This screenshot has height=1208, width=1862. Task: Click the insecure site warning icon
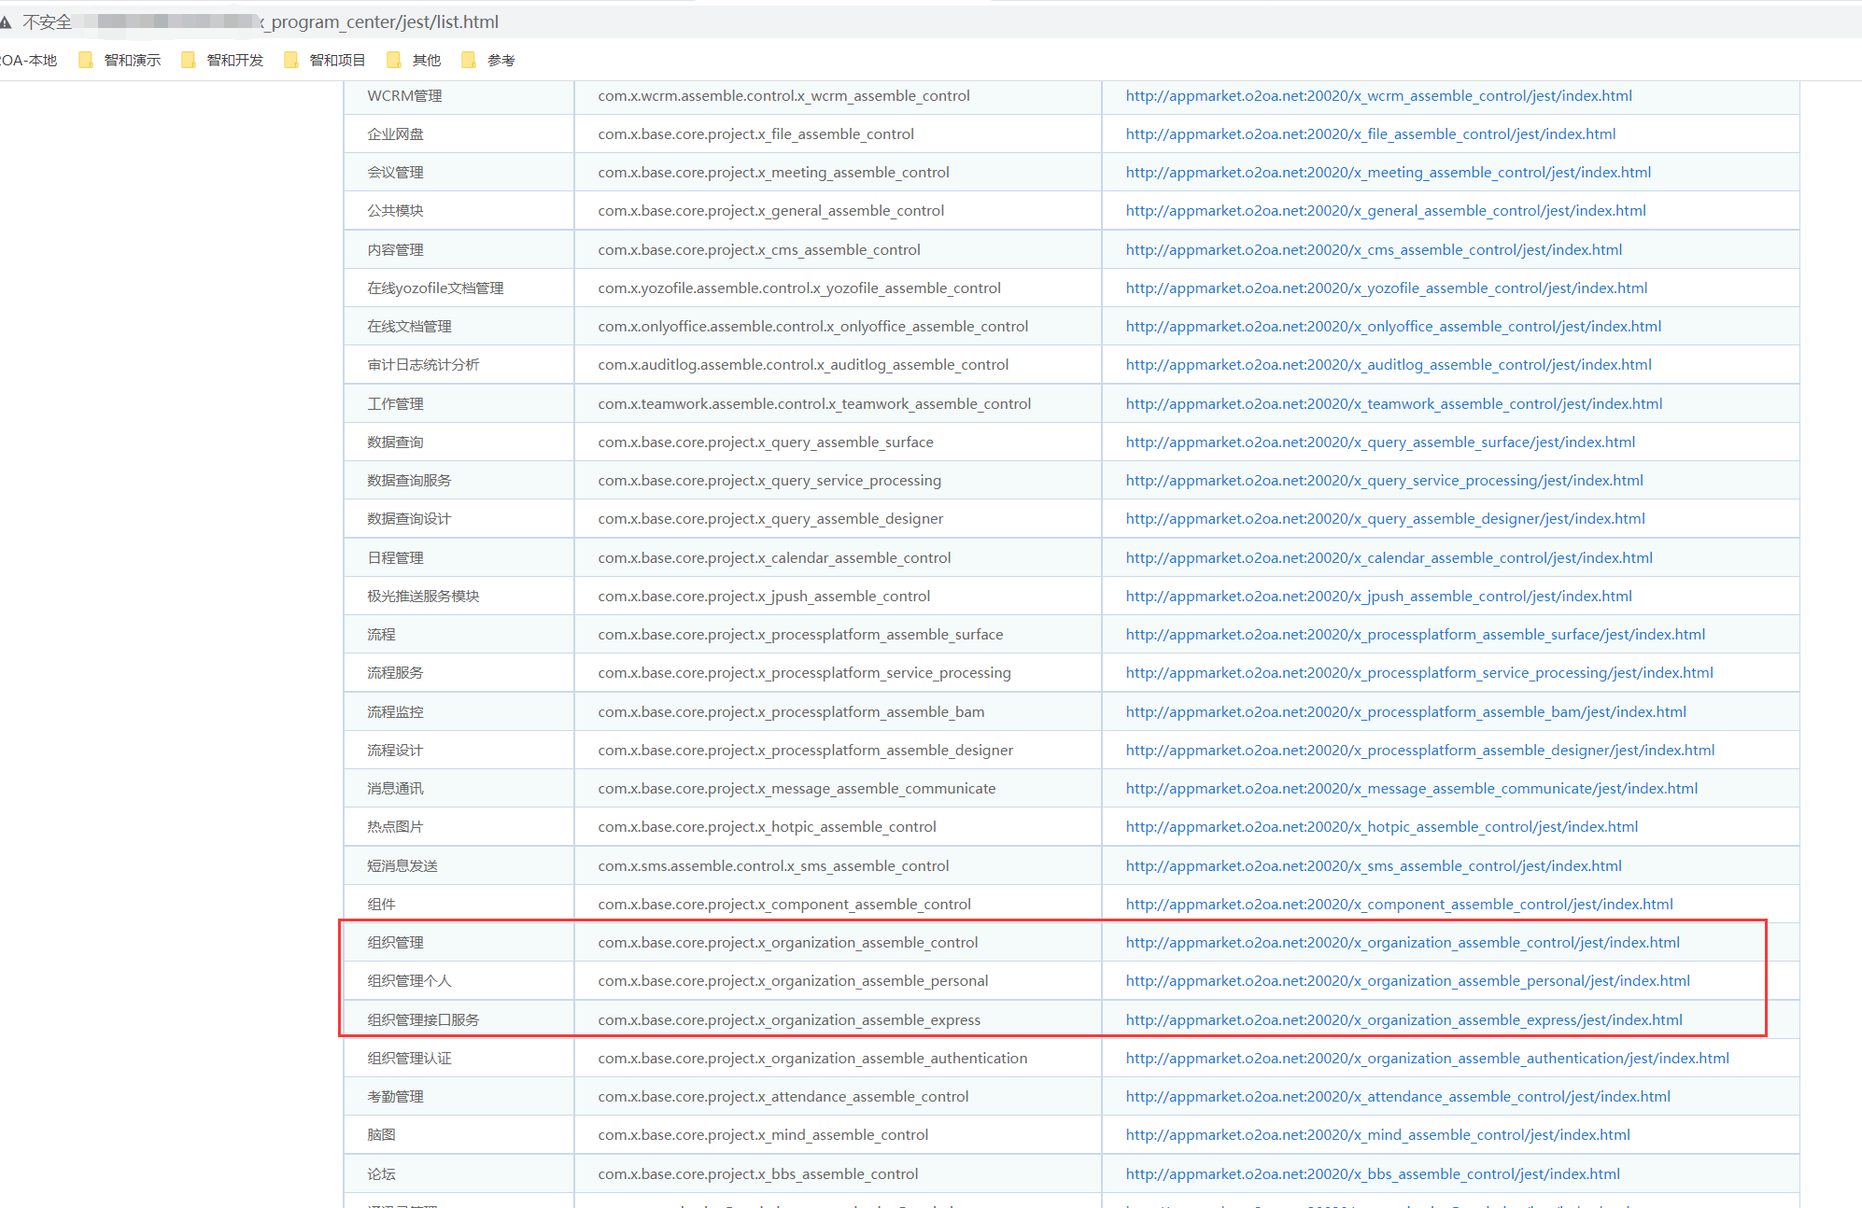pyautogui.click(x=6, y=21)
